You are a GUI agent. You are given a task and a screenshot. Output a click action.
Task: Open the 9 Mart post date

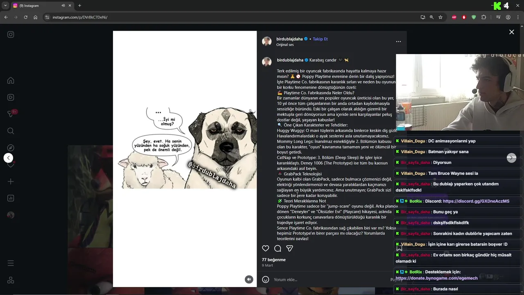pos(267,265)
